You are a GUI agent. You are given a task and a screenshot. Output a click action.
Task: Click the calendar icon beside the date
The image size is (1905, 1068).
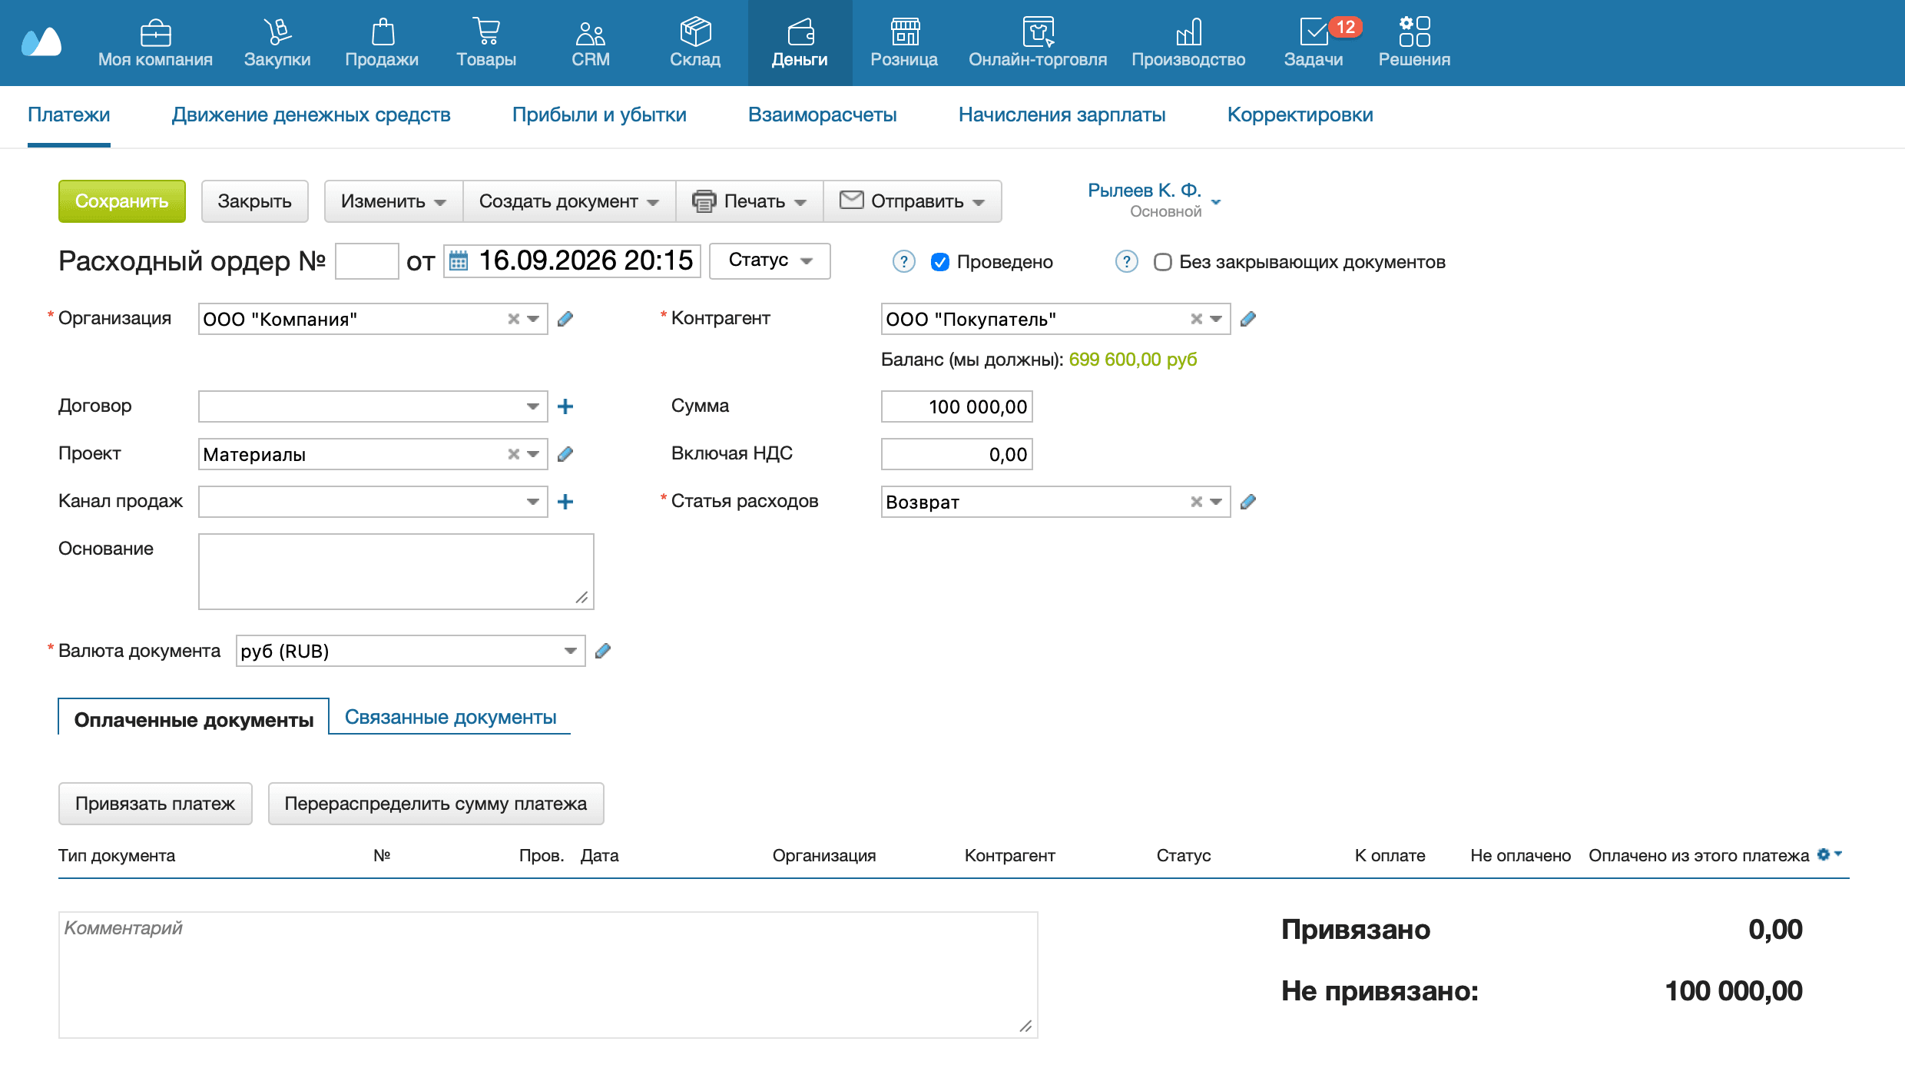click(x=459, y=261)
